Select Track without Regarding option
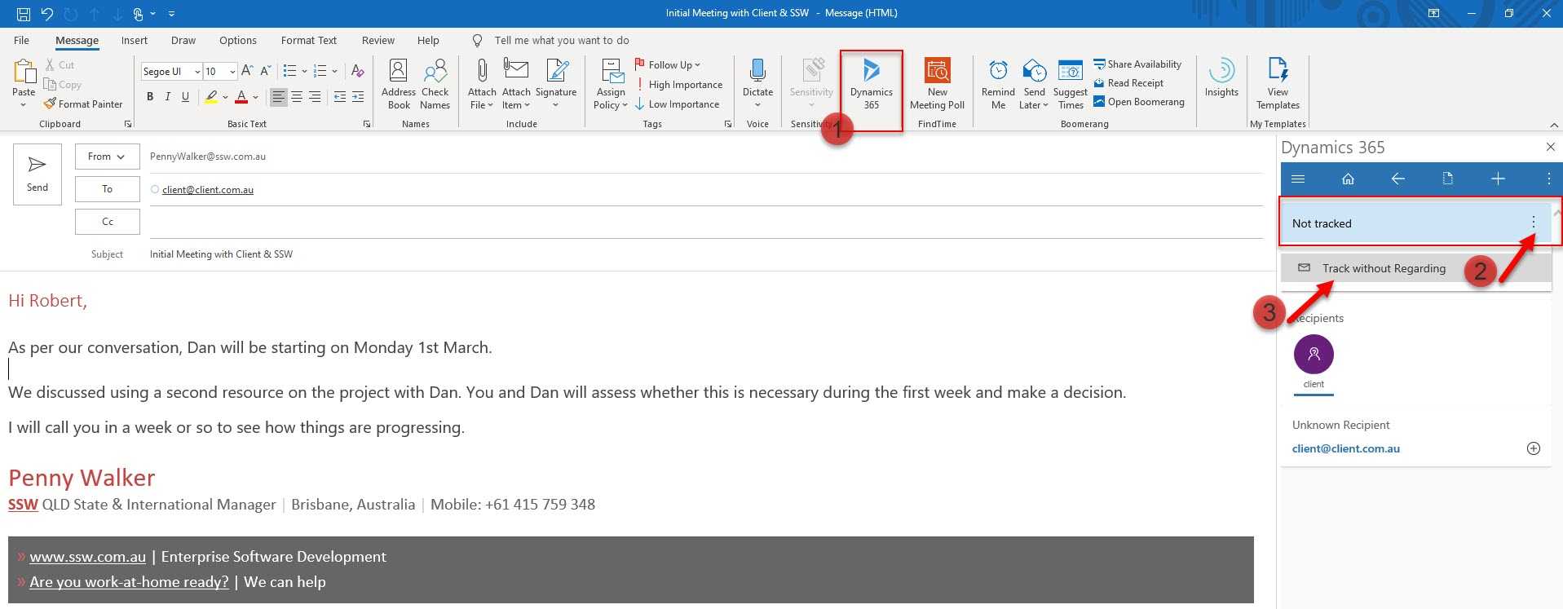1563x609 pixels. [x=1383, y=268]
